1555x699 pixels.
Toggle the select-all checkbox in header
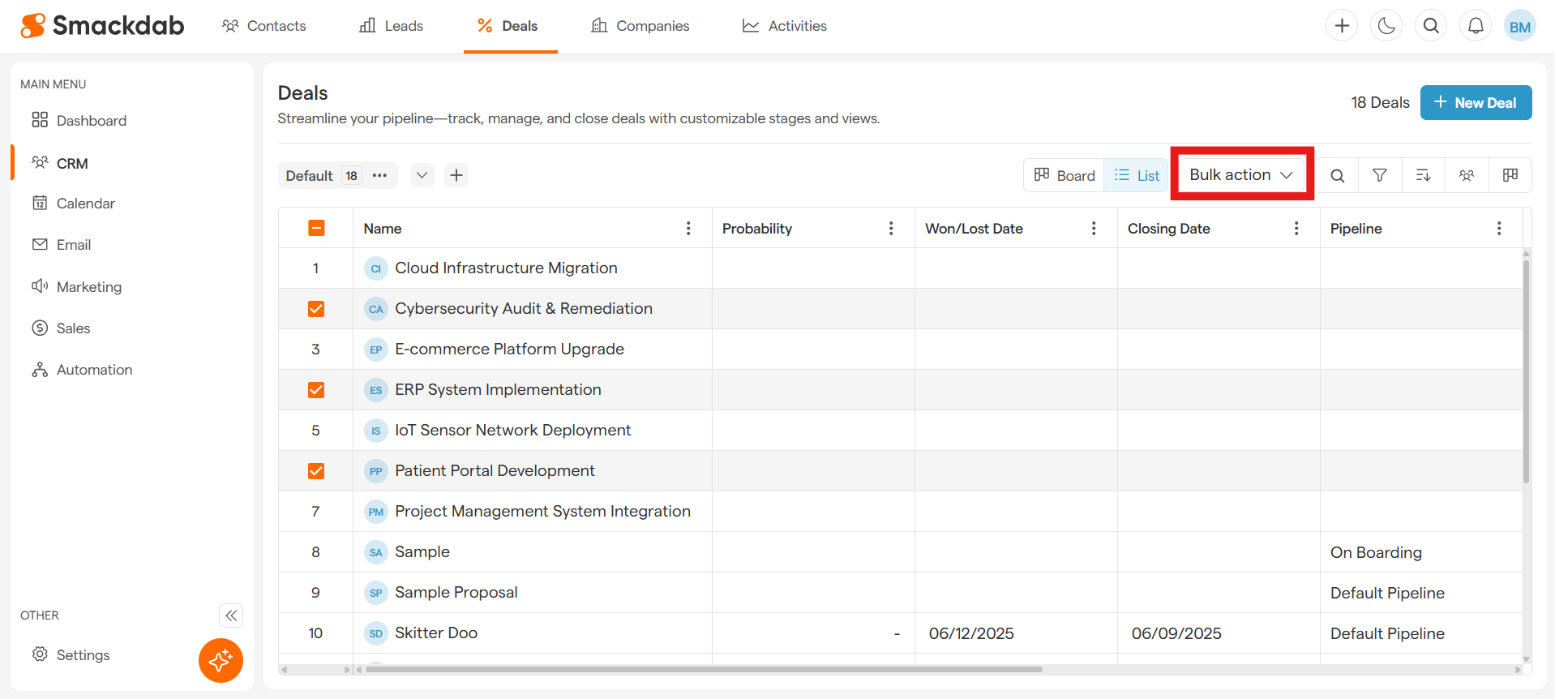tap(316, 228)
